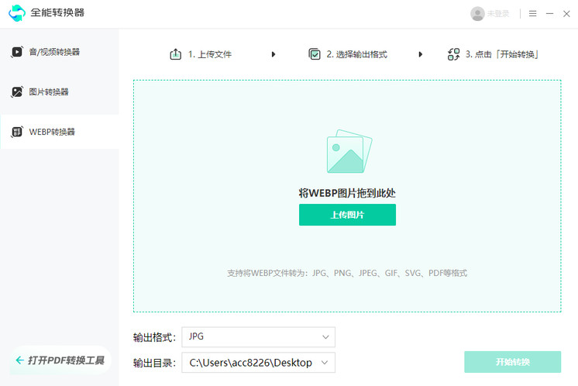578x386 pixels.
Task: Select the WEBP转换器 tab
Action: pos(52,132)
